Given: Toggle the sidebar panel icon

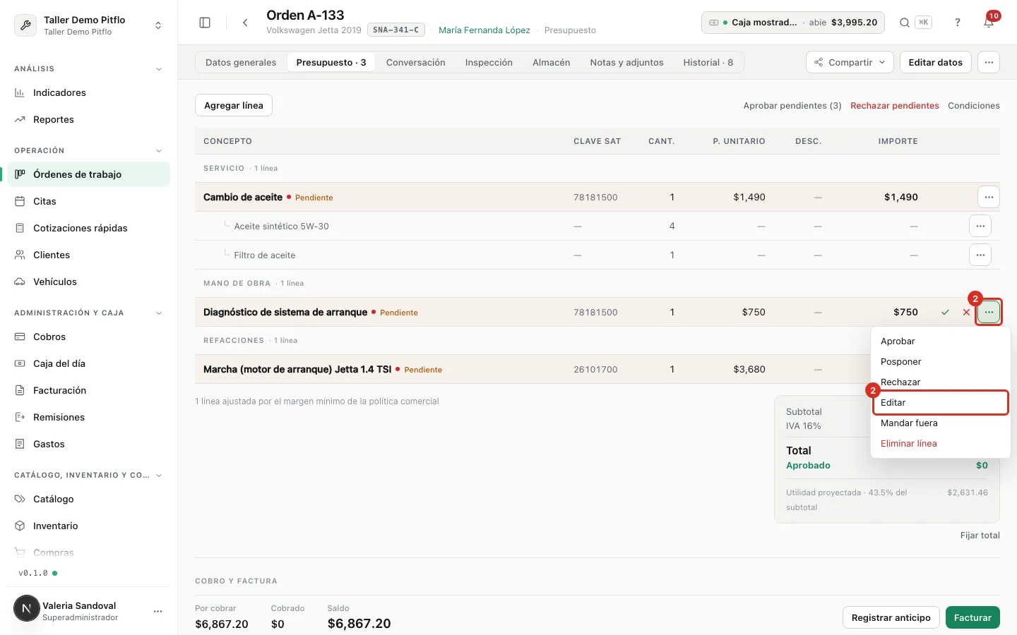Looking at the screenshot, I should pos(205,23).
